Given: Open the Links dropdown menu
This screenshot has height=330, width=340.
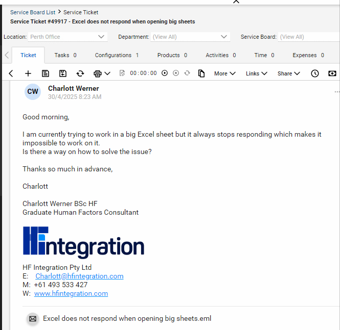Looking at the screenshot, I should (256, 73).
